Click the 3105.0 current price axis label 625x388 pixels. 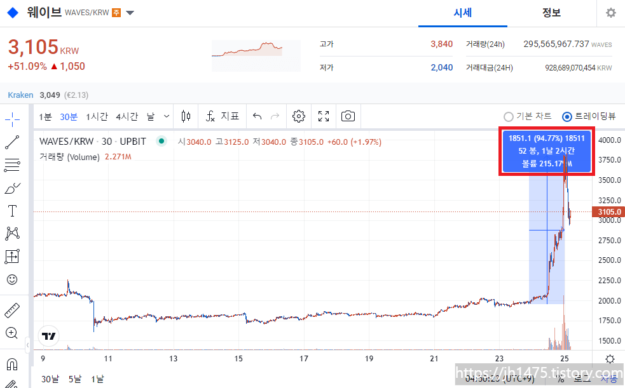coord(608,211)
